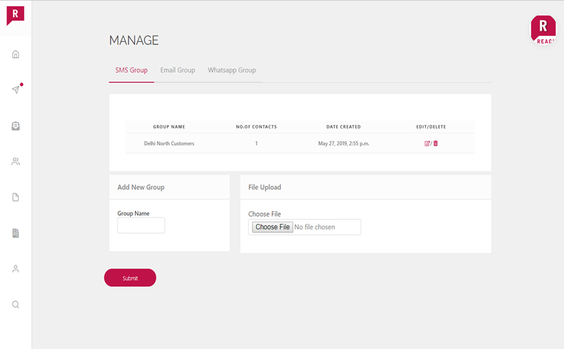The image size is (564, 349).
Task: Open the inbox message icon in sidebar
Action: [16, 126]
